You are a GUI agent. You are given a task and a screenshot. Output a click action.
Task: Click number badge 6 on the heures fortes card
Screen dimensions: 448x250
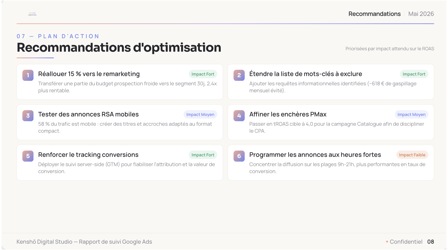[239, 156]
